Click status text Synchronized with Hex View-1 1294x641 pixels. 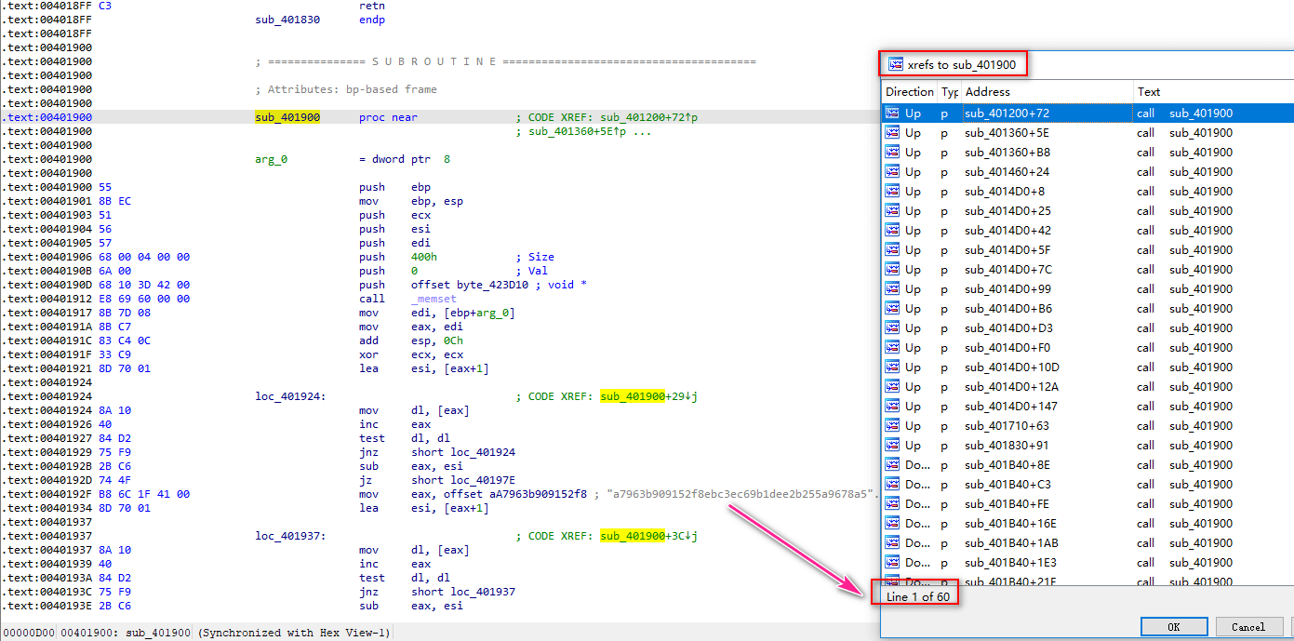pos(295,633)
